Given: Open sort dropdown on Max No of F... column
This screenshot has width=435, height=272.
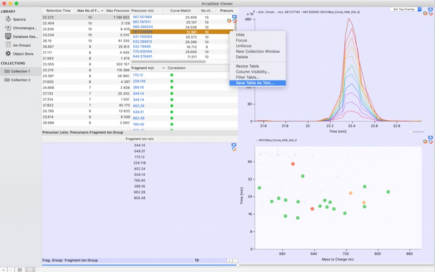Looking at the screenshot, I should pyautogui.click(x=102, y=11).
